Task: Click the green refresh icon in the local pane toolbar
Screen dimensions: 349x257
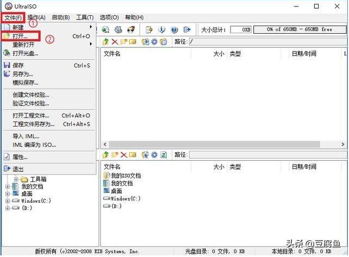Action: [163, 155]
